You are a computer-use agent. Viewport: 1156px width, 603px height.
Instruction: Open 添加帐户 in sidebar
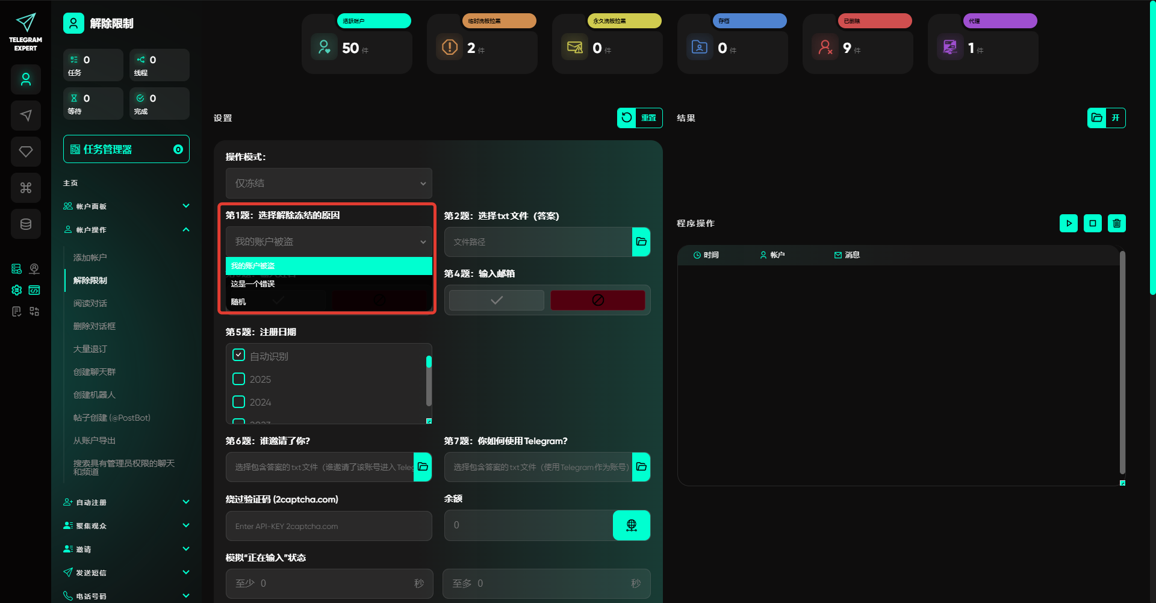[90, 258]
